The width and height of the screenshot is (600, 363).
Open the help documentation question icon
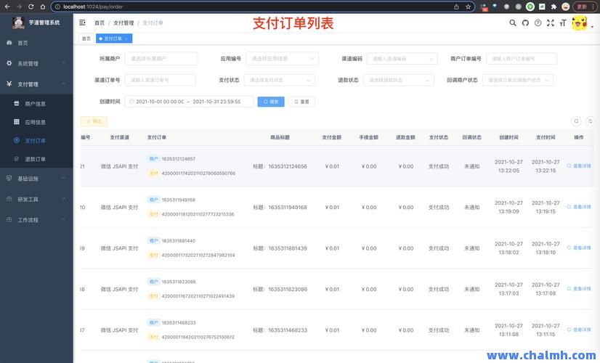(x=538, y=23)
